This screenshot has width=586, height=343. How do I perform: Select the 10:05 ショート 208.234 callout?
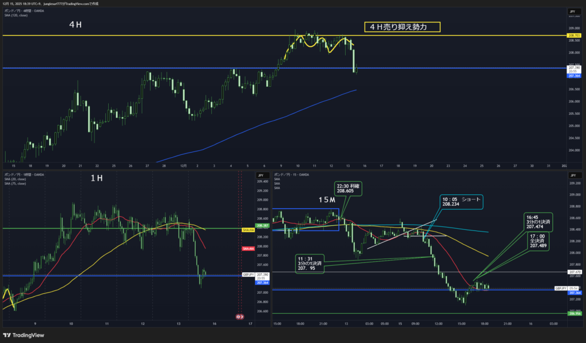point(461,202)
